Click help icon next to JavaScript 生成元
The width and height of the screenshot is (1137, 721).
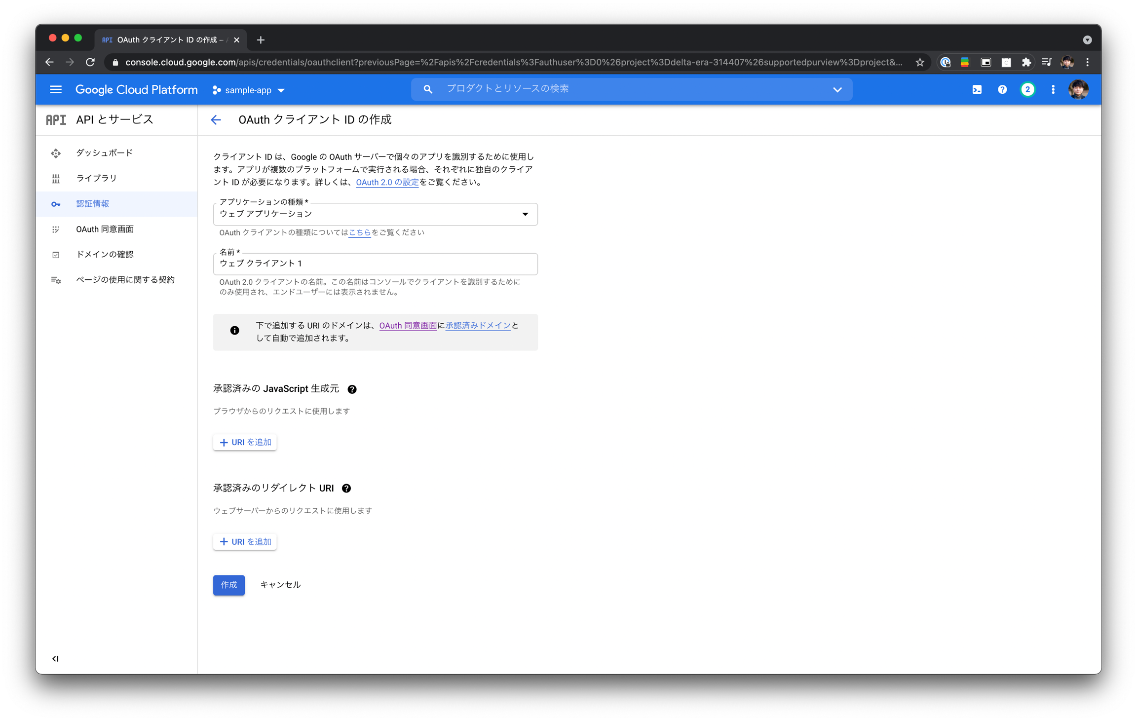point(352,389)
